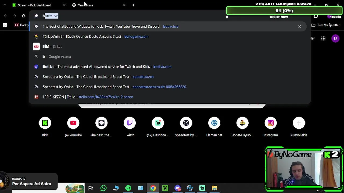Screen dimensions: 344x193
Task: Click the RIGHT NOW label
Action: point(279,17)
